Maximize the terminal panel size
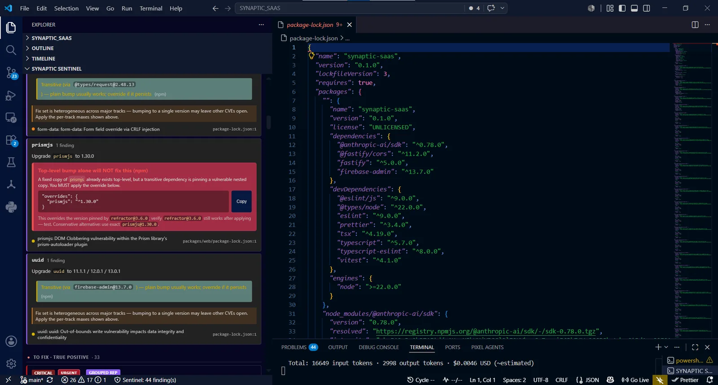The height and width of the screenshot is (385, 718). tap(695, 347)
